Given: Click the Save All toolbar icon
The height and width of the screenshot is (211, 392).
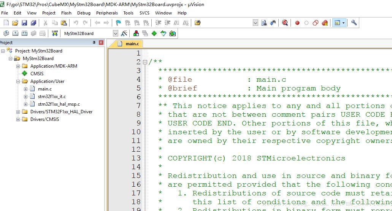Looking at the screenshot, I should point(33,23).
